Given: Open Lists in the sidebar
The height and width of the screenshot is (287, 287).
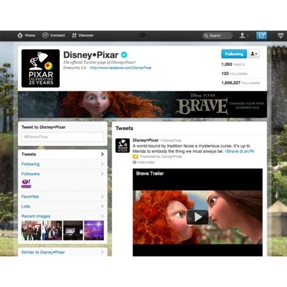Looking at the screenshot, I should (63, 207).
